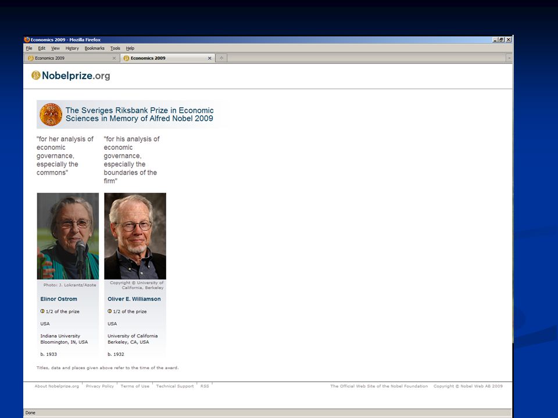This screenshot has height=418, width=558.
Task: Minimize the Firefox window
Action: coord(495,40)
